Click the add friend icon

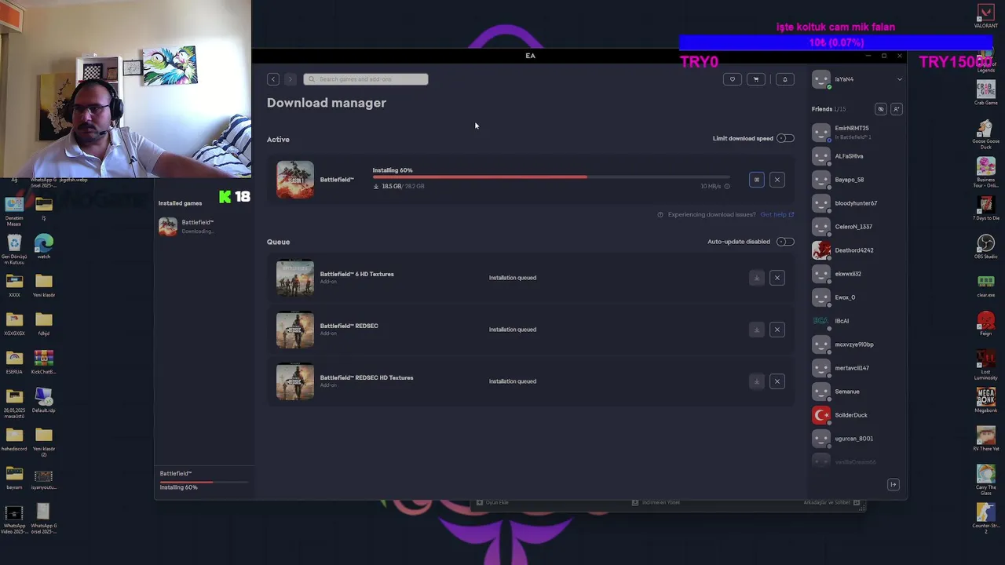click(x=897, y=109)
